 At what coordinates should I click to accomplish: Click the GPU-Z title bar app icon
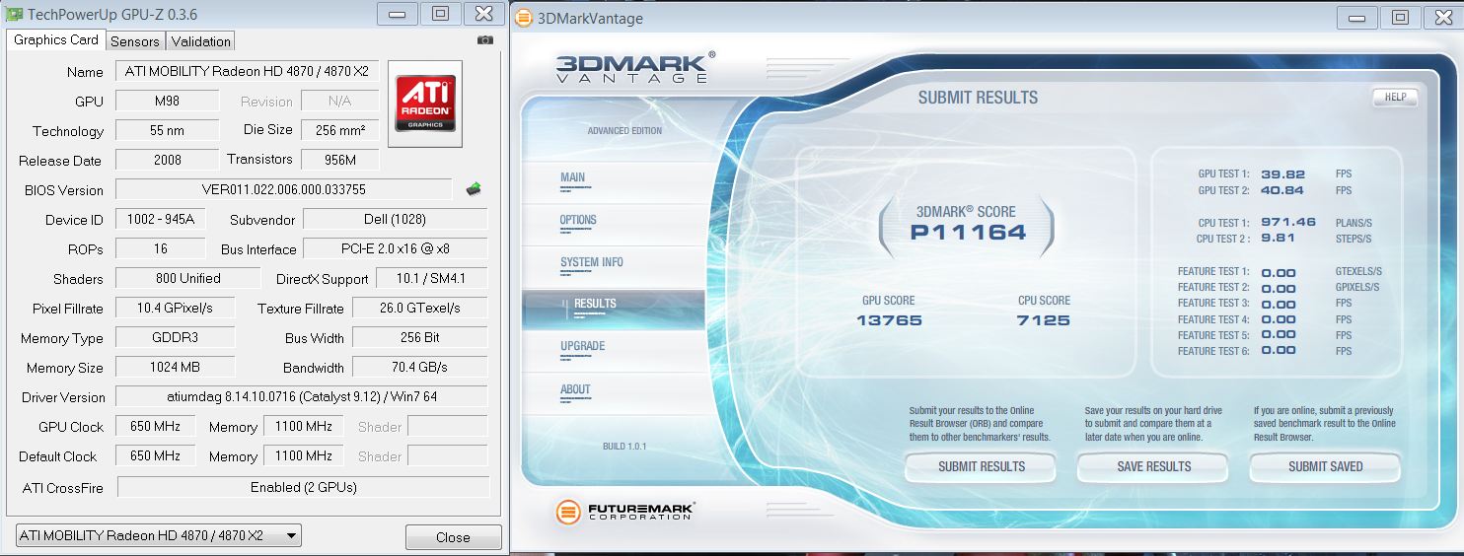15,14
